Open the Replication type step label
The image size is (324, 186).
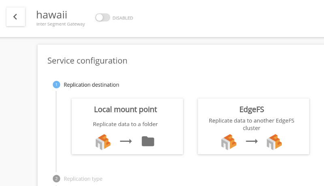(83, 179)
